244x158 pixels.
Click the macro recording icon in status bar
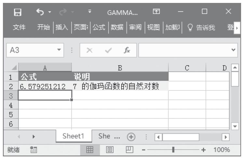[x=33, y=150]
